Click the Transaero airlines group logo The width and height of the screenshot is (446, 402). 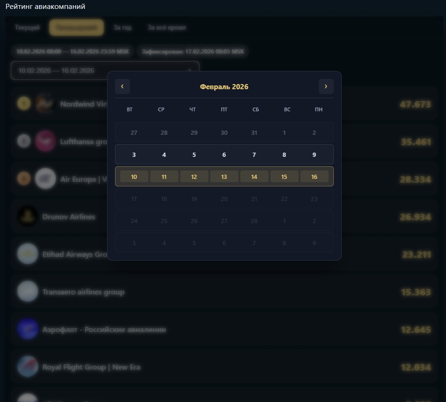click(x=28, y=292)
